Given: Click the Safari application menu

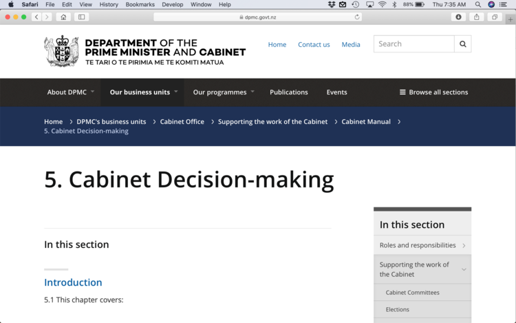Looking at the screenshot, I should click(30, 5).
